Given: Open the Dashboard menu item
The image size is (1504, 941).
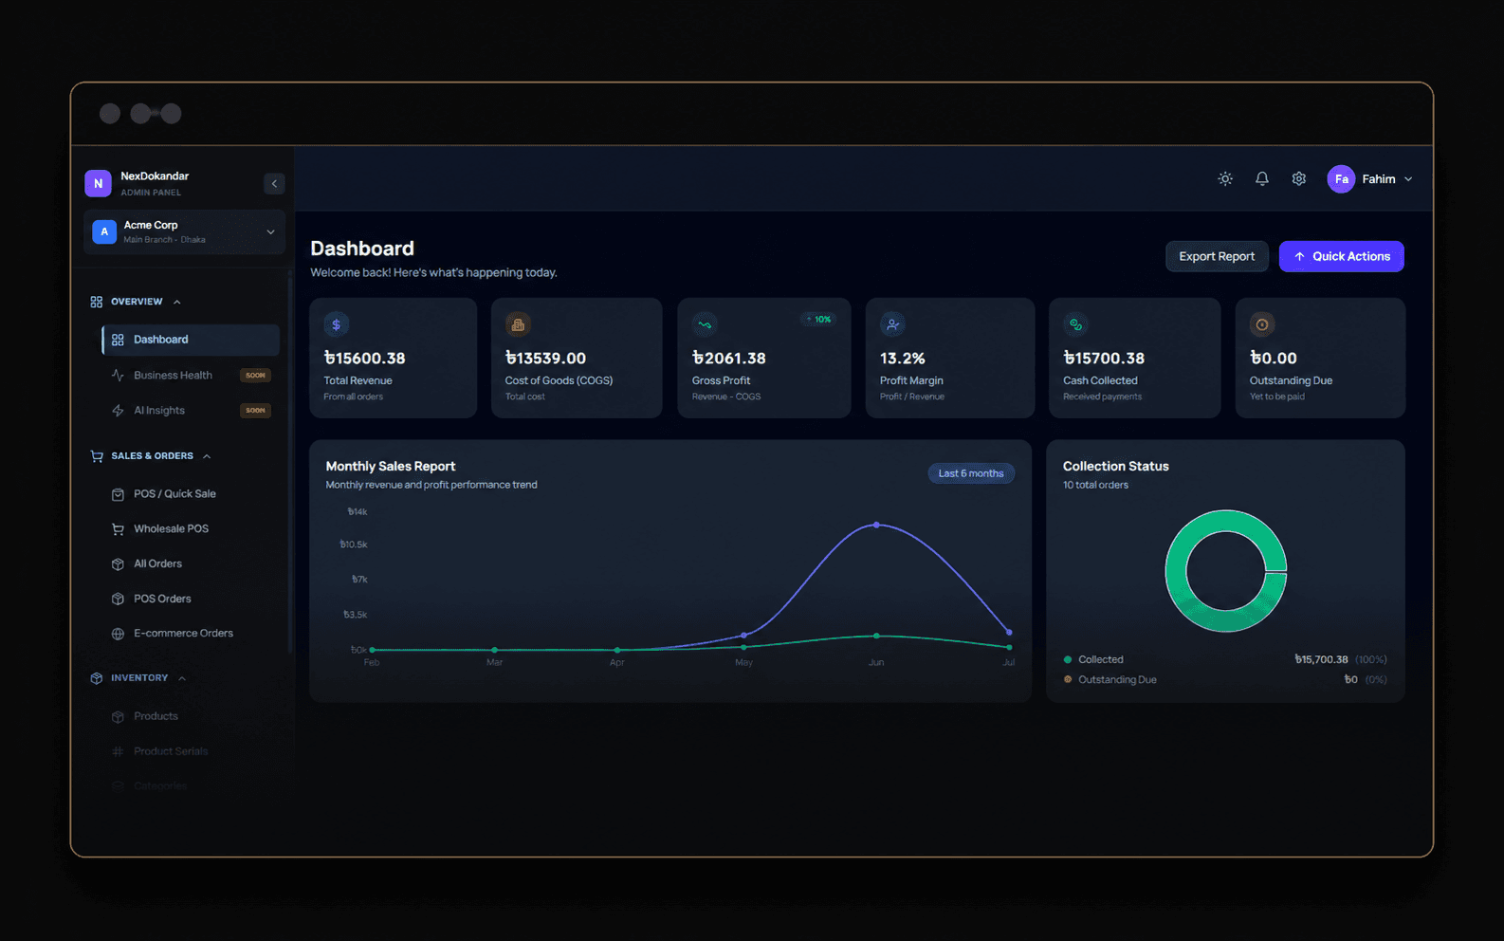Looking at the screenshot, I should click(191, 340).
